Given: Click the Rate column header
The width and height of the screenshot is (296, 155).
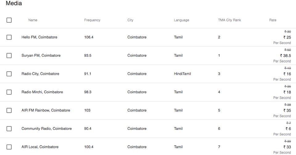Looking at the screenshot, I should pos(273,20).
